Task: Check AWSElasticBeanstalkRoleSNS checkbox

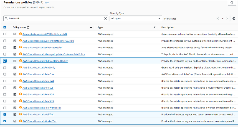Action: [4, 101]
